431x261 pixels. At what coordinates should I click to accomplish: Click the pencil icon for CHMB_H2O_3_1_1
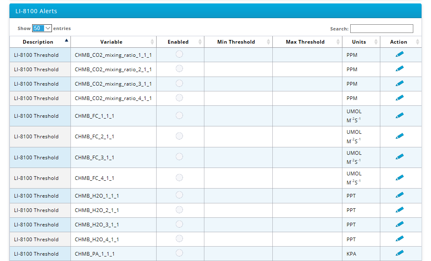(400, 224)
